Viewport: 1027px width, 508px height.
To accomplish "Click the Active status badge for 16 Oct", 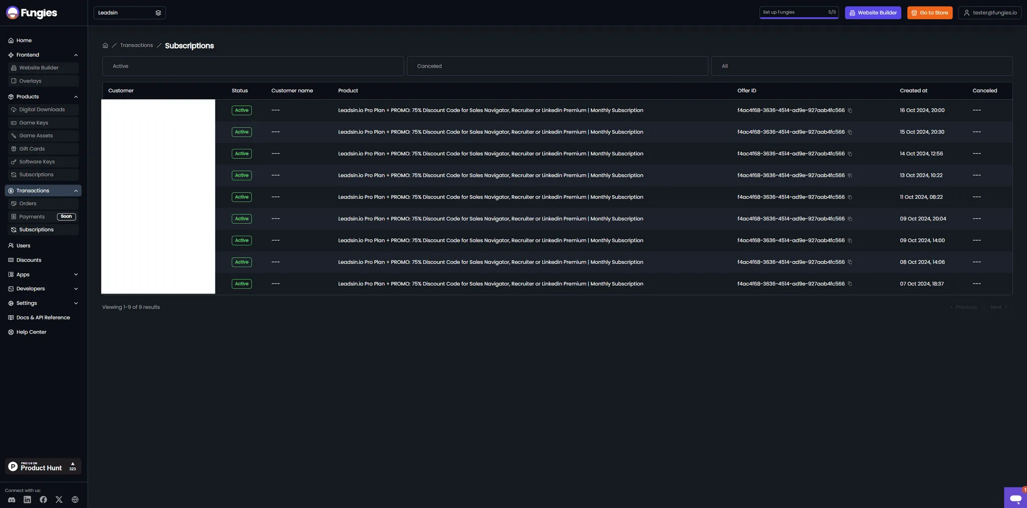I will 242,110.
